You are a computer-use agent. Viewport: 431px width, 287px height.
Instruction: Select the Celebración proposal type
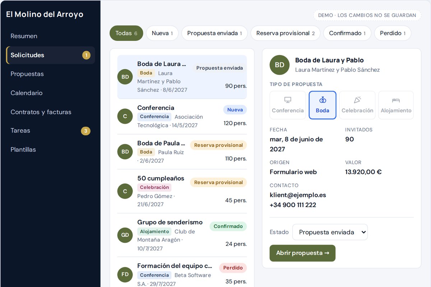(x=357, y=105)
